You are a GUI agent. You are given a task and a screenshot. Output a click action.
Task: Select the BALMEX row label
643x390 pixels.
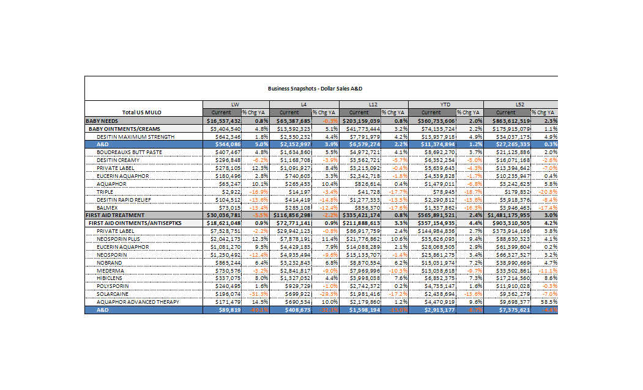click(106, 207)
